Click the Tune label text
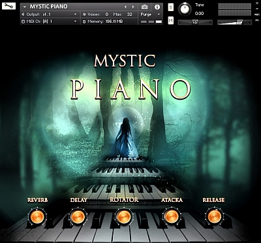261x243 pixels. (200, 5)
